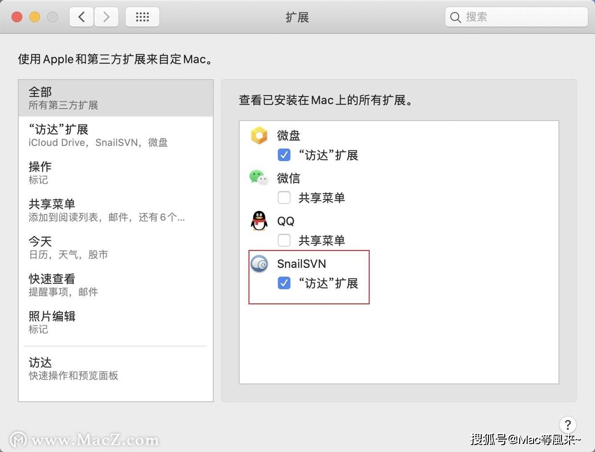Select 访达 quick actions category in sidebar
Image resolution: width=595 pixels, height=452 pixels.
pyautogui.click(x=116, y=369)
